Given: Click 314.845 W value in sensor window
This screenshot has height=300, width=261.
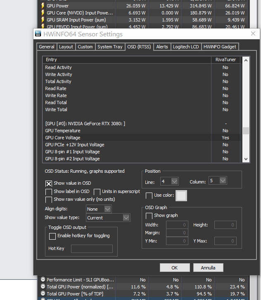Looking at the screenshot, I should point(201,6).
